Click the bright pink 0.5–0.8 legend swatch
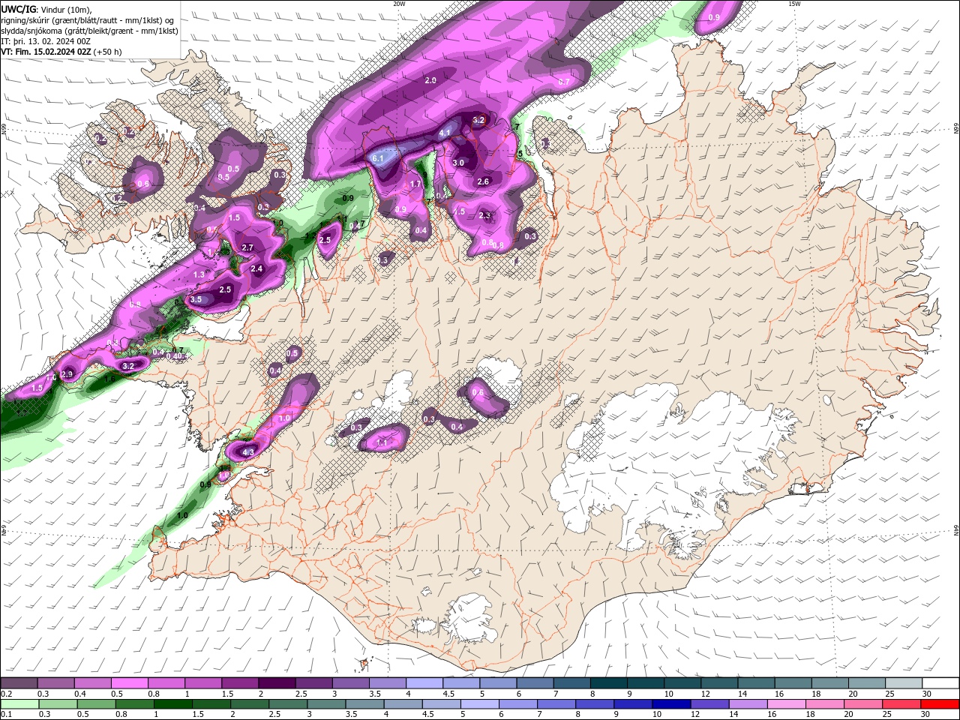960x720 pixels. click(x=130, y=683)
